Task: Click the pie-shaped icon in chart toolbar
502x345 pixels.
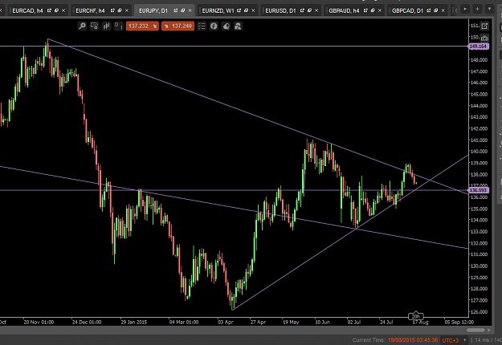Action: [x=226, y=26]
